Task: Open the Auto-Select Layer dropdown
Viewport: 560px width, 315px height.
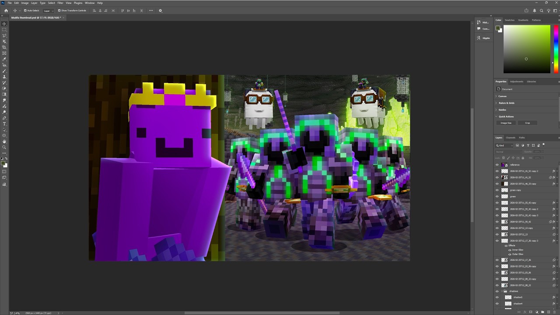Action: pos(48,10)
